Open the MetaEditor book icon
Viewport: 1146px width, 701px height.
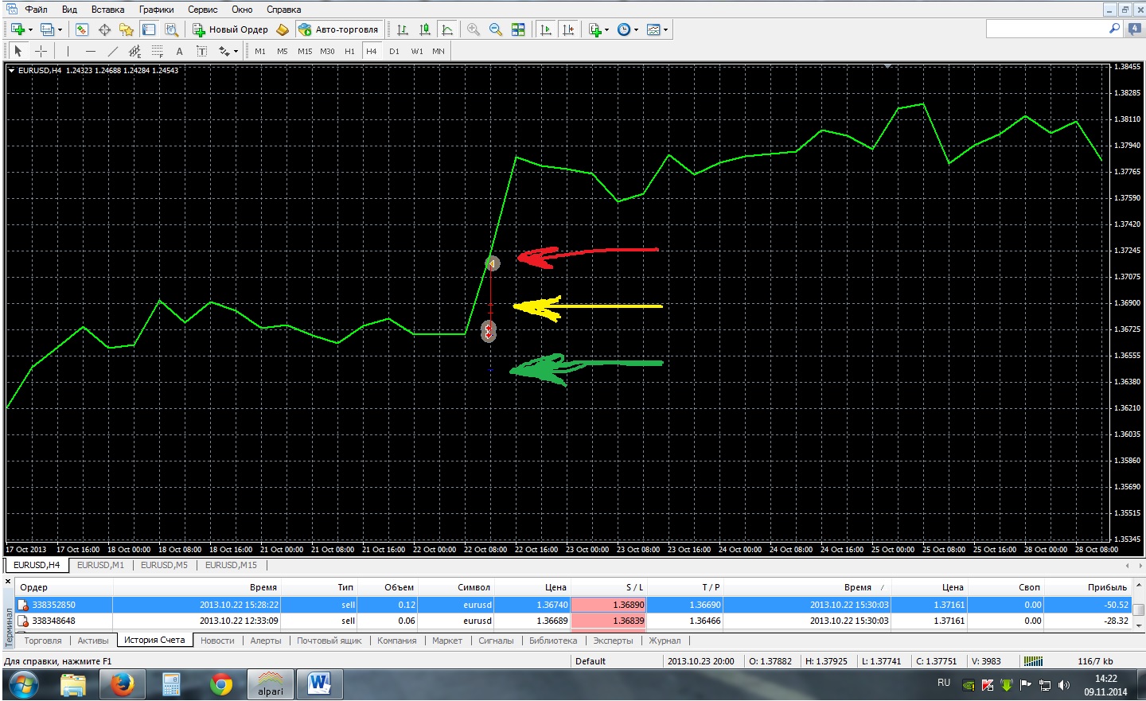(x=283, y=29)
